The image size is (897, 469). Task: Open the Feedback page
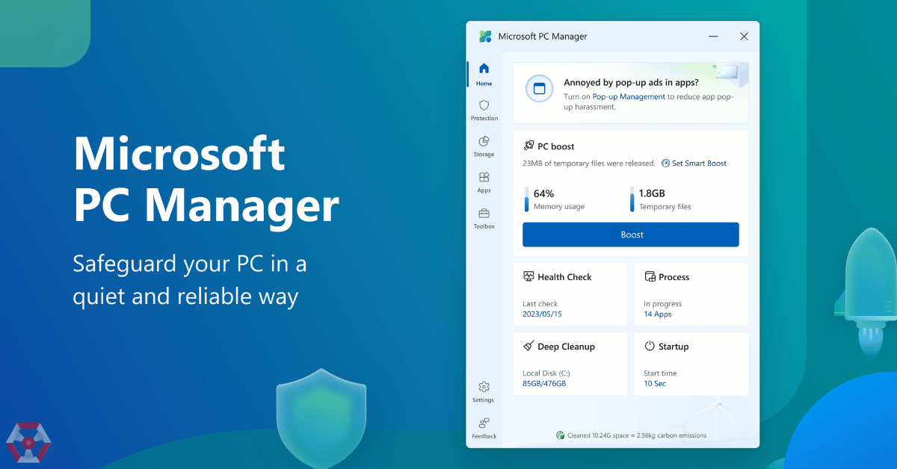click(484, 428)
